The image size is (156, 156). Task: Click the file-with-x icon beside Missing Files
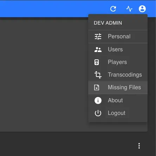tap(97, 87)
